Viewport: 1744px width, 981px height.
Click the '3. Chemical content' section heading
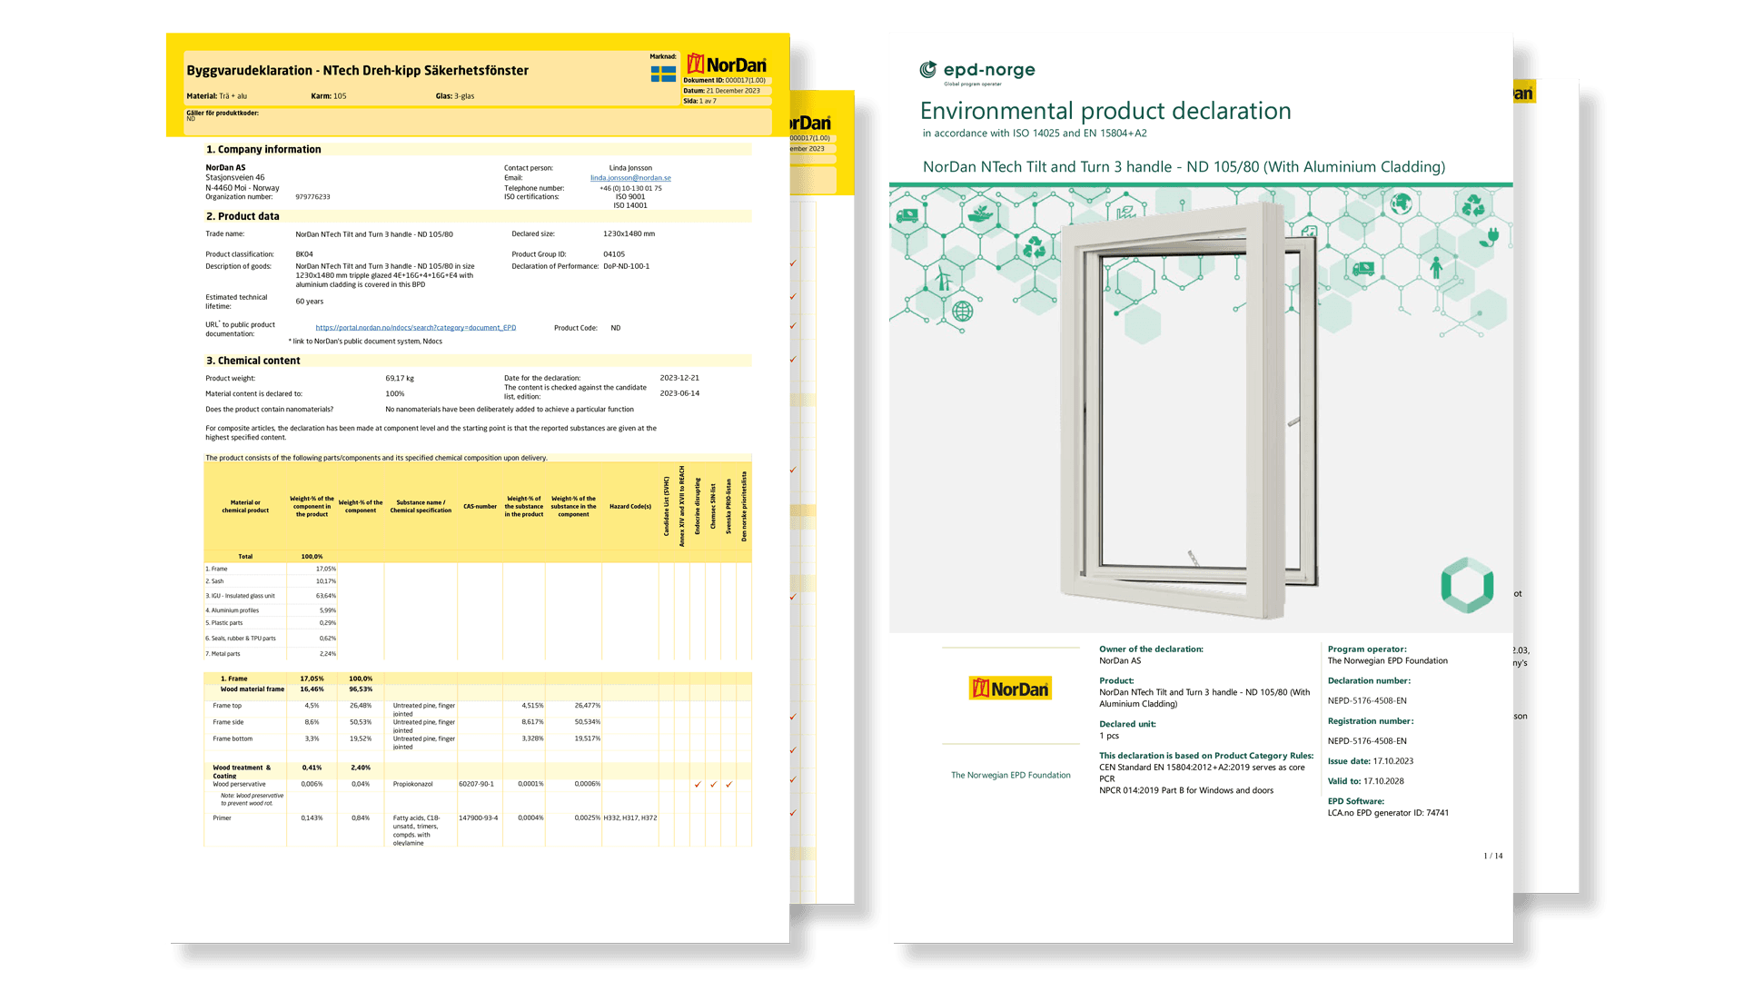pos(253,361)
